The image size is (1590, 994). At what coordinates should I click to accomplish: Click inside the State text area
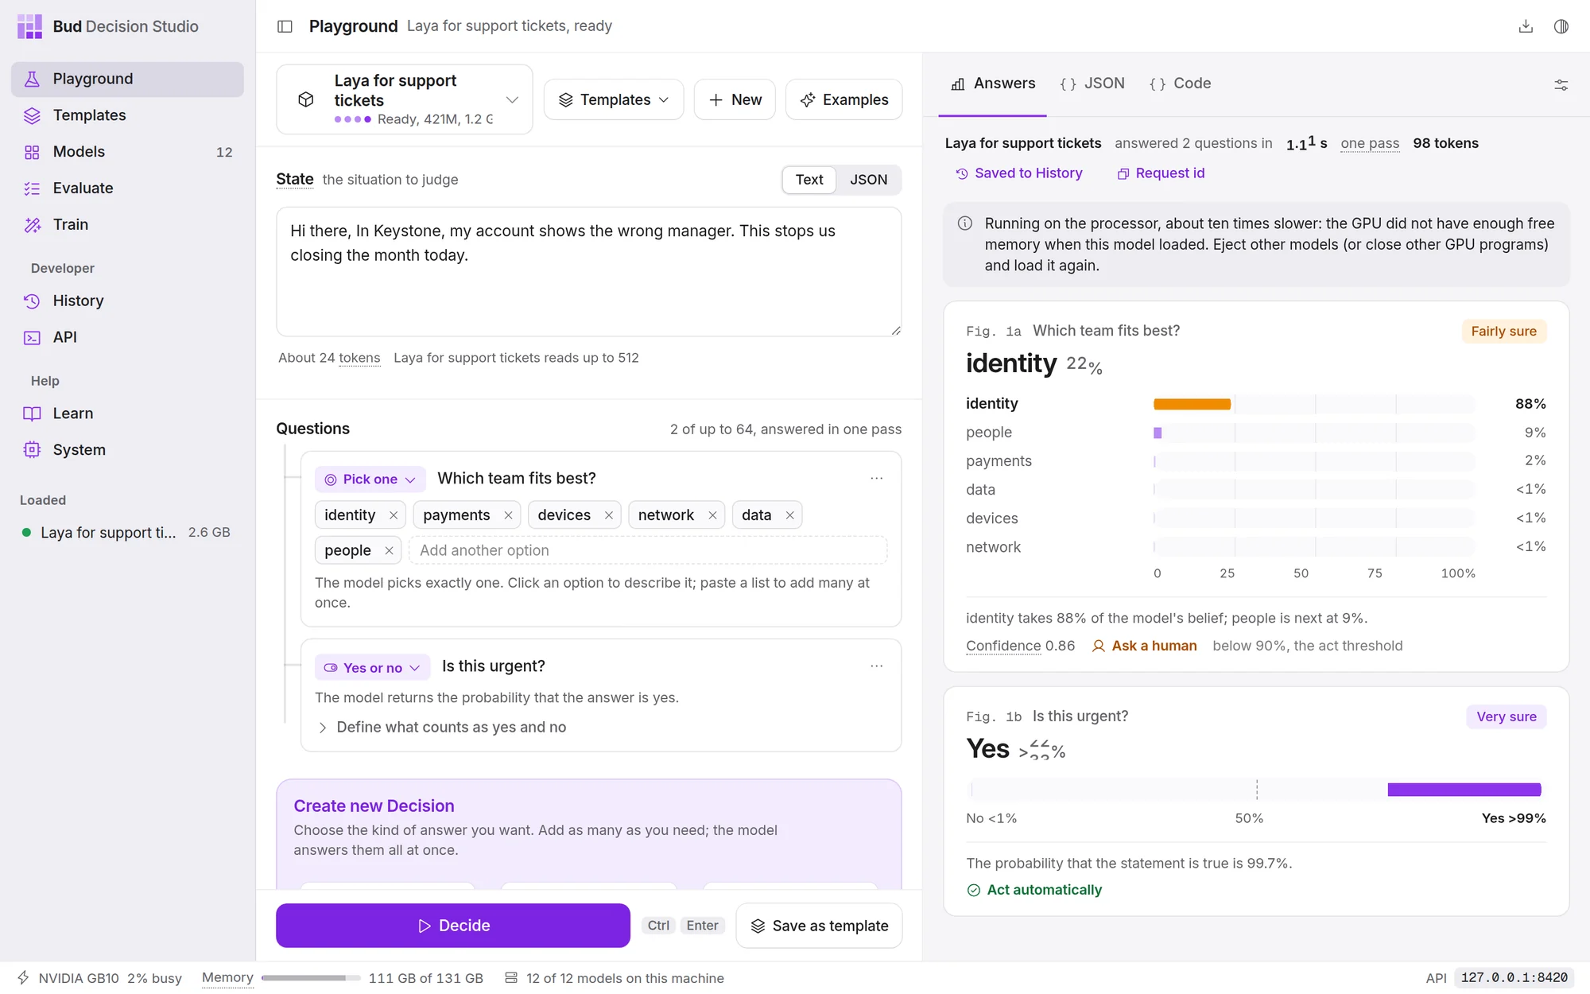pos(588,272)
